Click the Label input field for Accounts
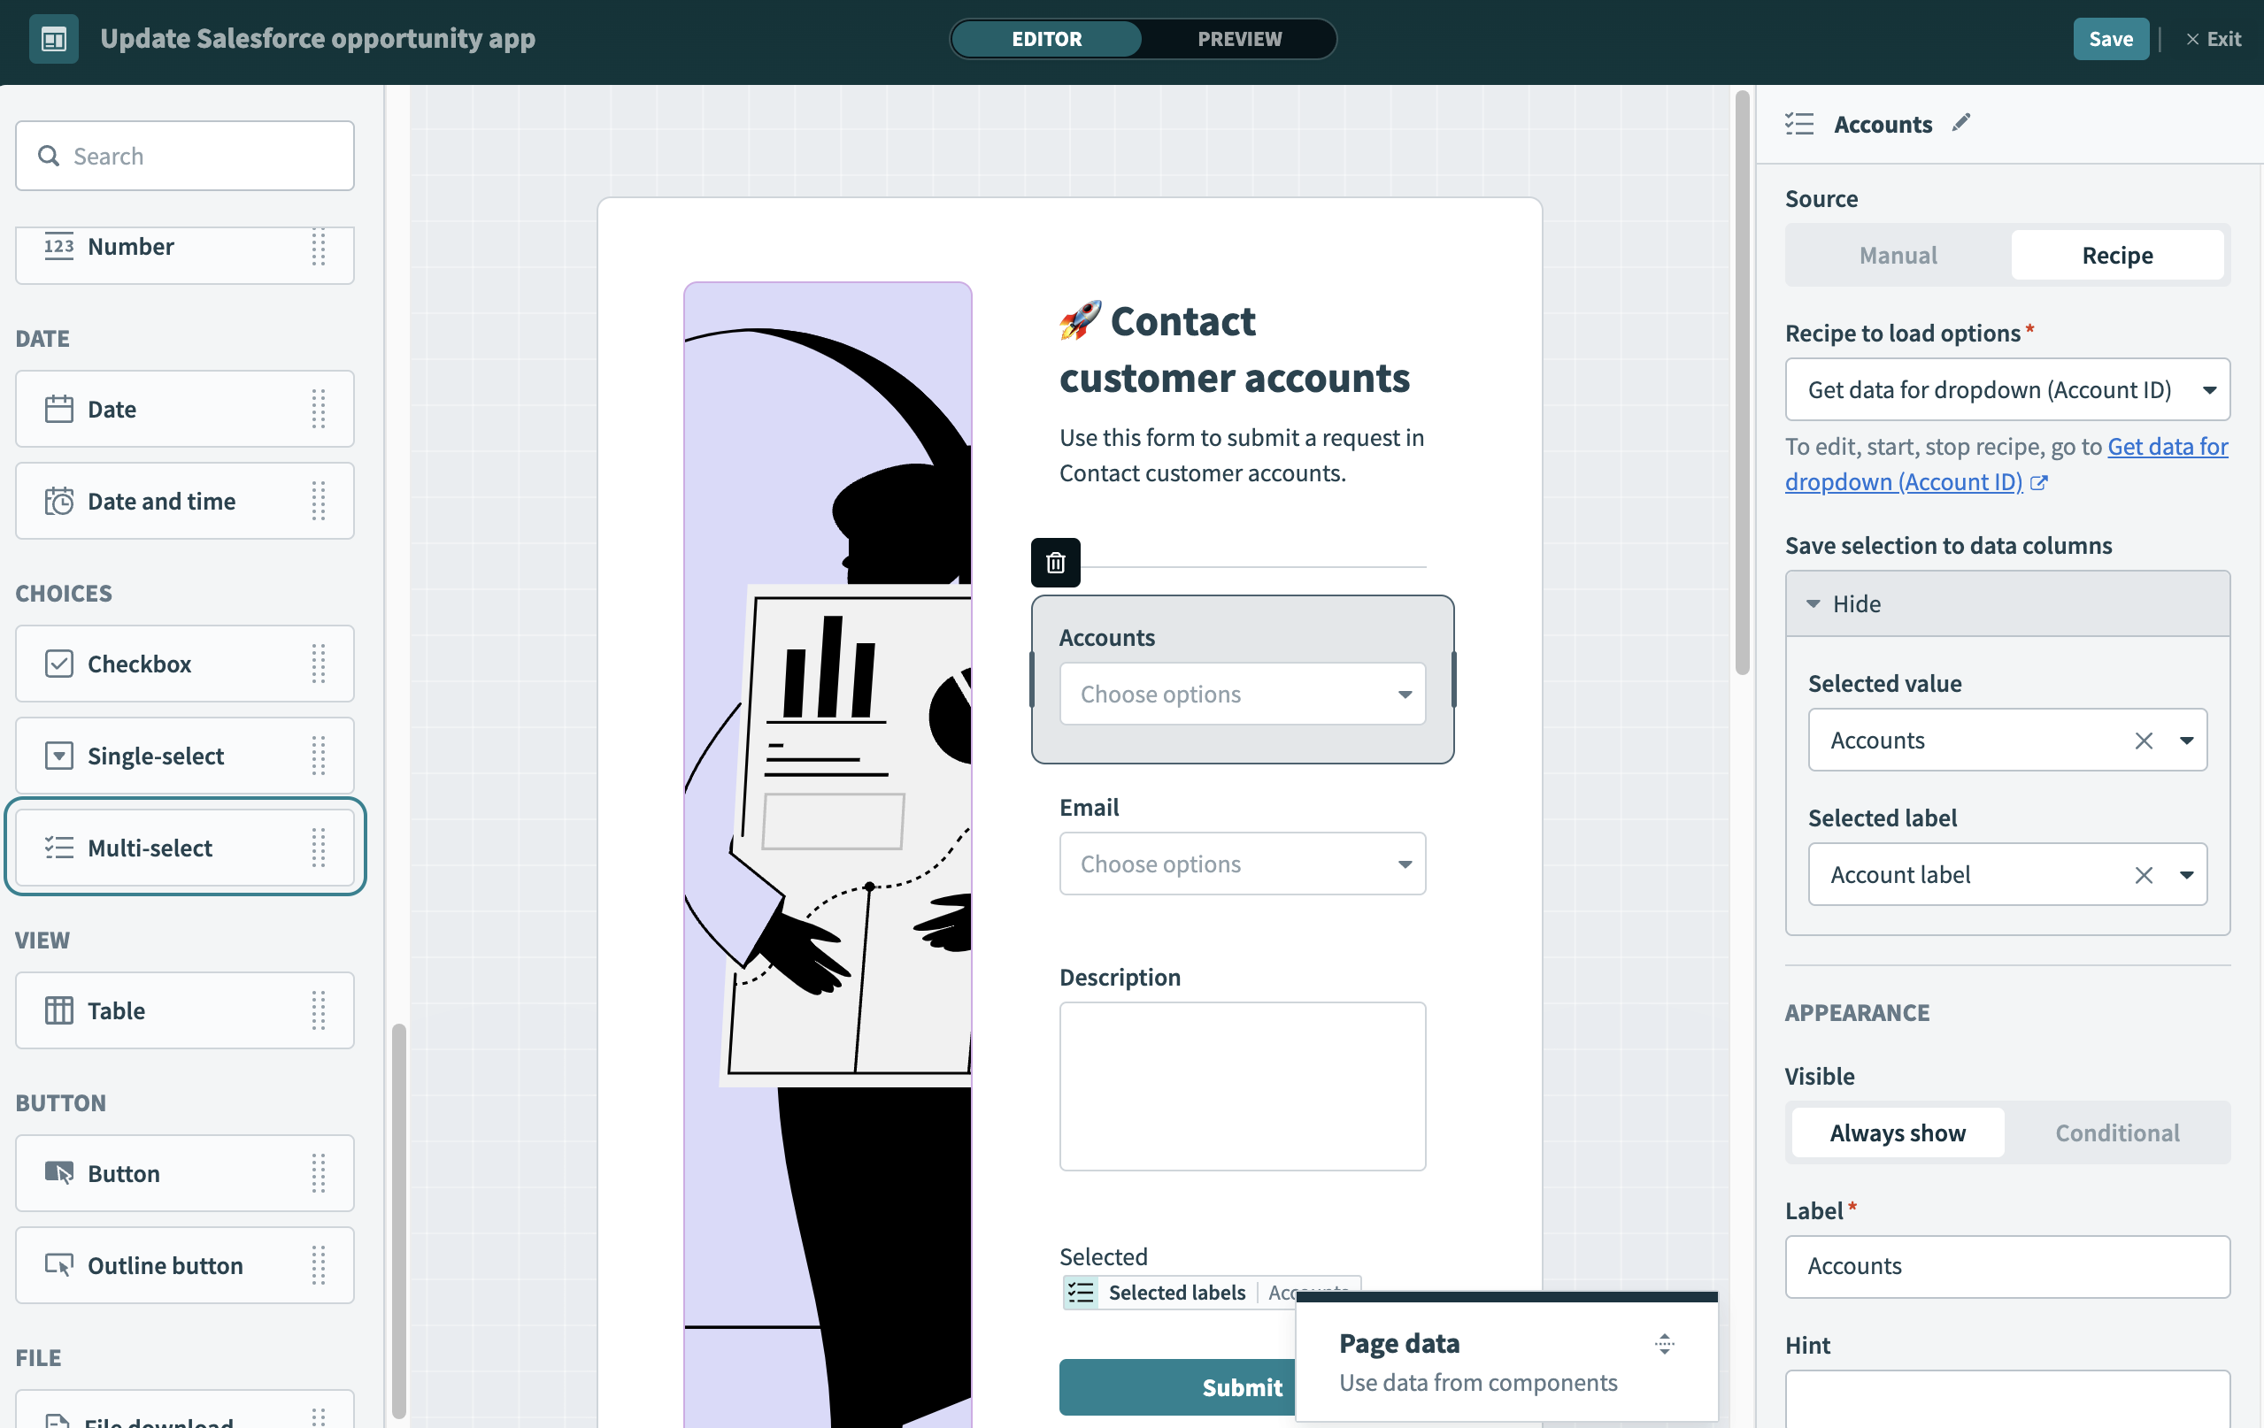Viewport: 2264px width, 1428px height. [2007, 1267]
